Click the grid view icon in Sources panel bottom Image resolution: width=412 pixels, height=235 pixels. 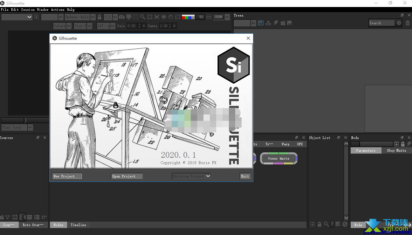[44, 217]
